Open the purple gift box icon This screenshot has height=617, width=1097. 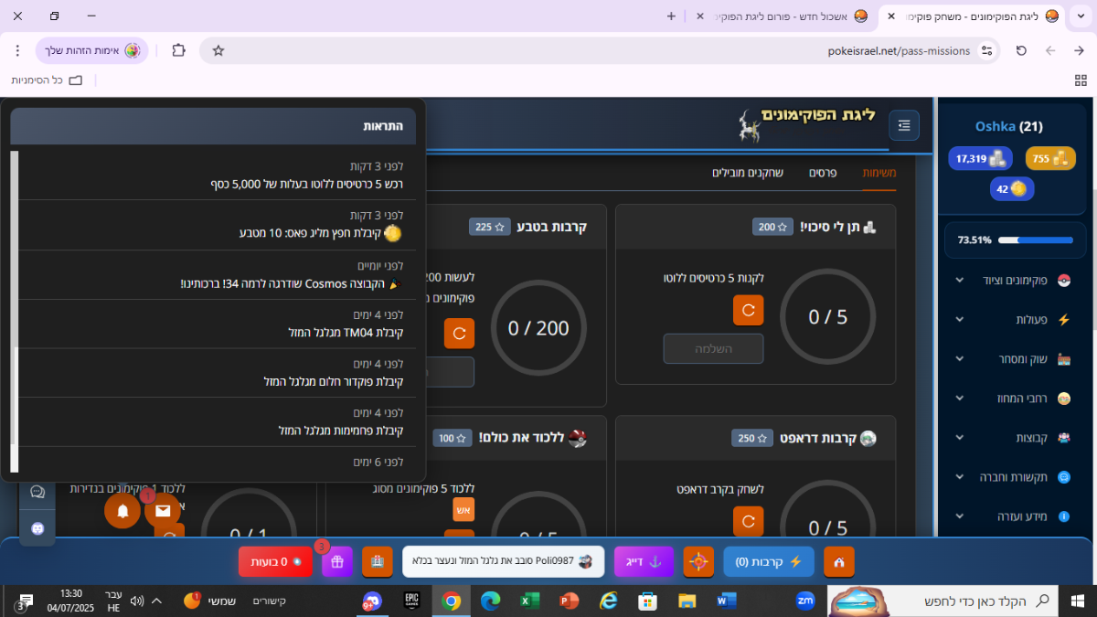click(x=336, y=561)
